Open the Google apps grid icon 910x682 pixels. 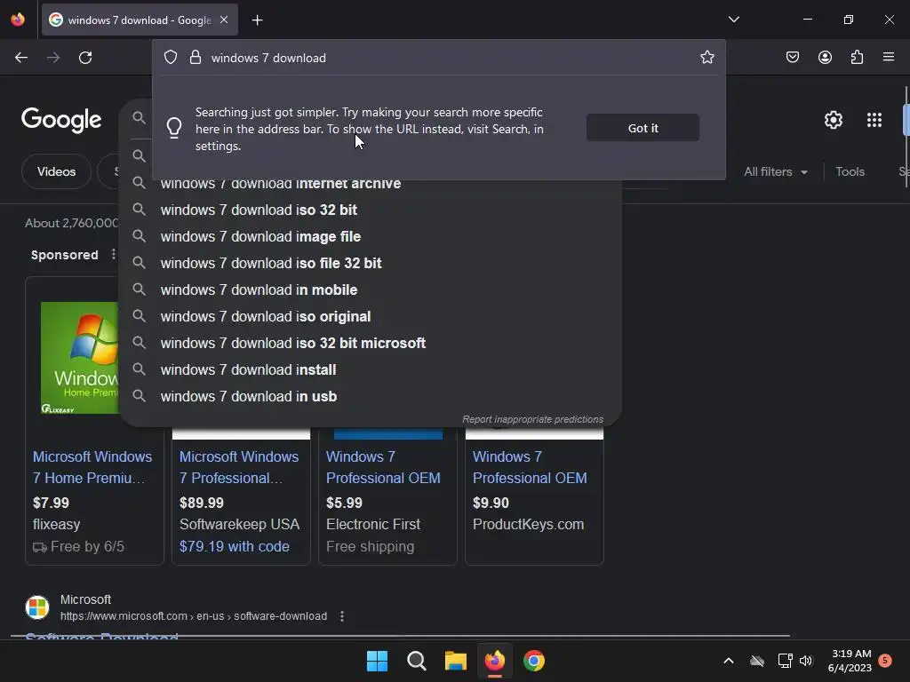(x=874, y=120)
